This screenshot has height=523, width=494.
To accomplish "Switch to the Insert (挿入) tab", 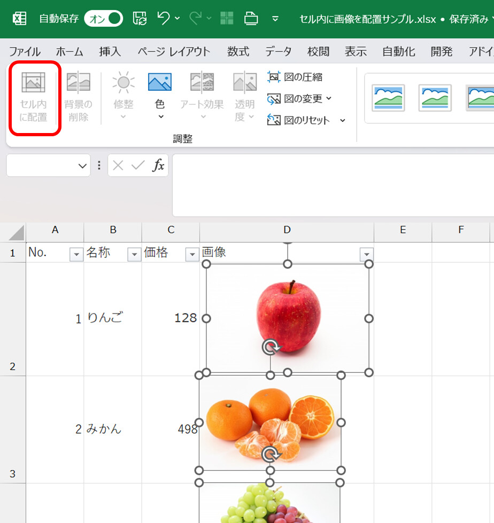I will 110,52.
